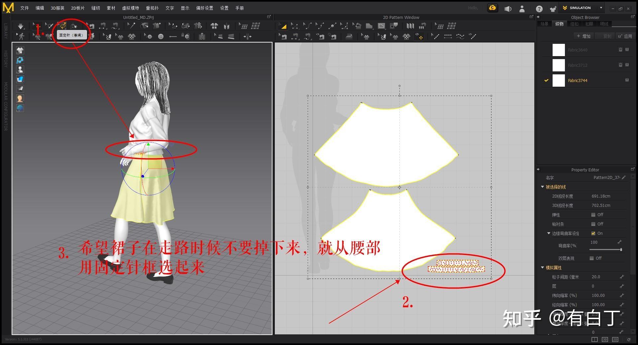This screenshot has width=638, height=345.
Task: Click the 增加 button to add a fabric
Action: click(584, 36)
